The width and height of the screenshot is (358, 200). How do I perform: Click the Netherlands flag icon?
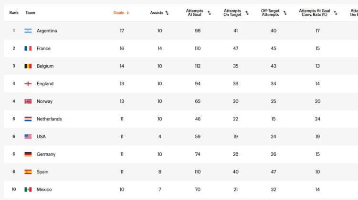coord(28,119)
